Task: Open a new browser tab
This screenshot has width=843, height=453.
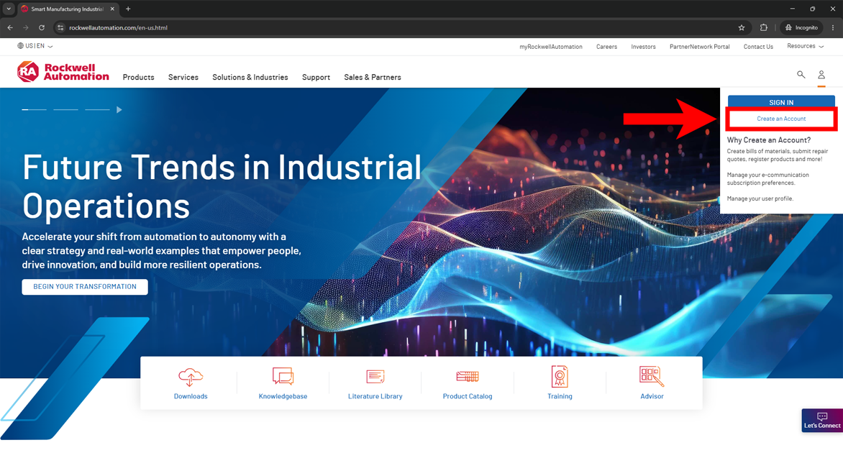Action: coord(128,9)
